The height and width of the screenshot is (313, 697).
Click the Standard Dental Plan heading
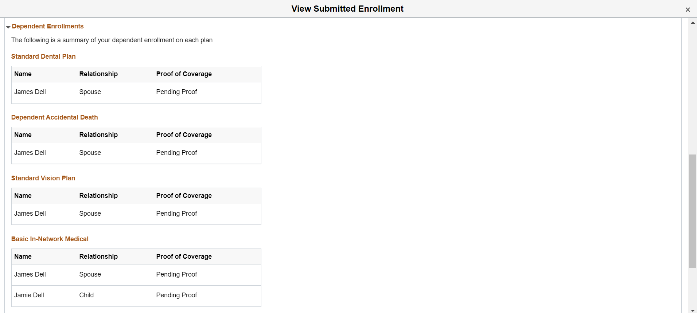pyautogui.click(x=43, y=56)
